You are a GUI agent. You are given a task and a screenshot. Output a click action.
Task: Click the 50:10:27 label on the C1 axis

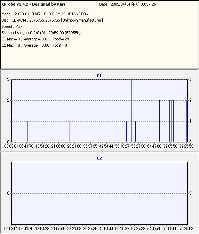pos(122,146)
